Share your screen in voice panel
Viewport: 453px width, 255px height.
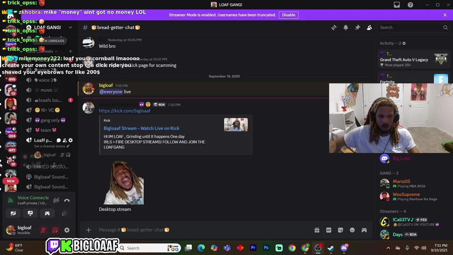30,213
